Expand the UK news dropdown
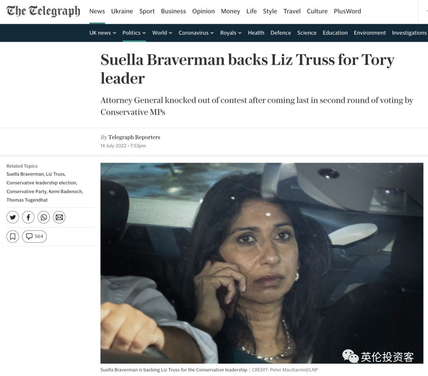The width and height of the screenshot is (428, 376). [103, 33]
